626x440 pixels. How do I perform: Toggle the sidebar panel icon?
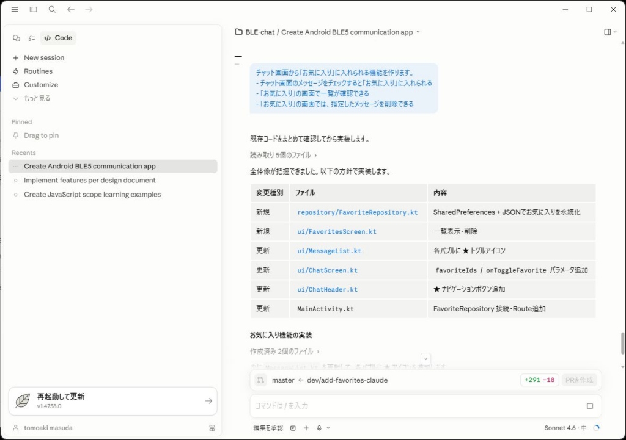(x=34, y=9)
